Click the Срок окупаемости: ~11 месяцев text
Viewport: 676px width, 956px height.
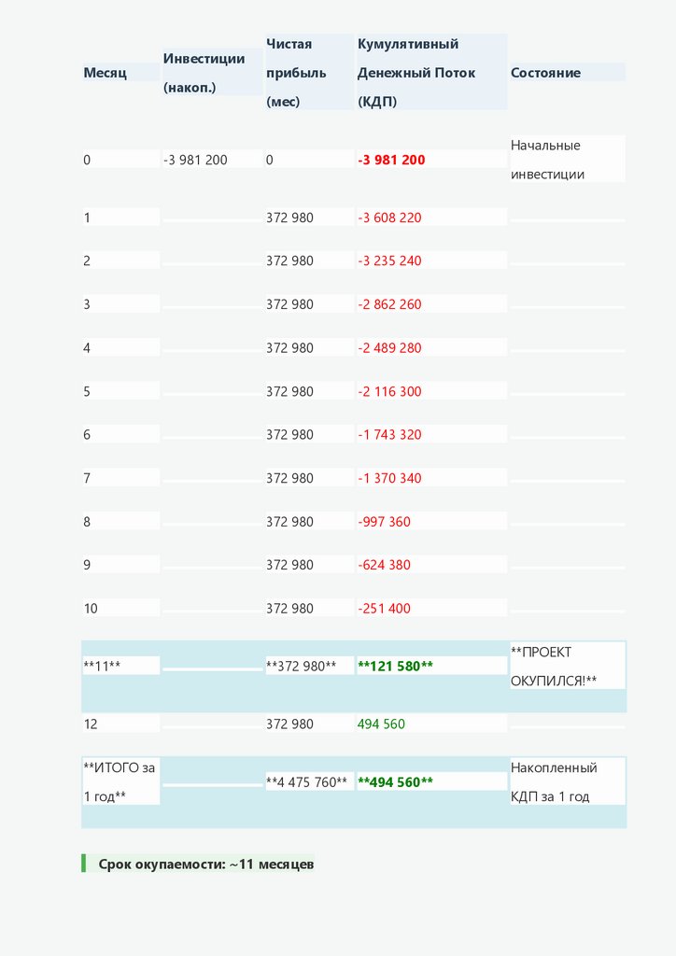click(206, 865)
